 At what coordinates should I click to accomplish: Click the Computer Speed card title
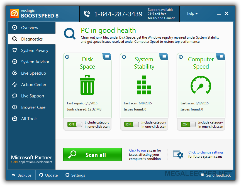[x=201, y=63]
